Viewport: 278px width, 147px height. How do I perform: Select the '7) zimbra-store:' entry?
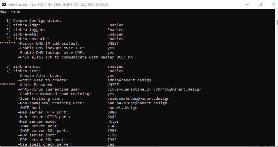point(25,71)
